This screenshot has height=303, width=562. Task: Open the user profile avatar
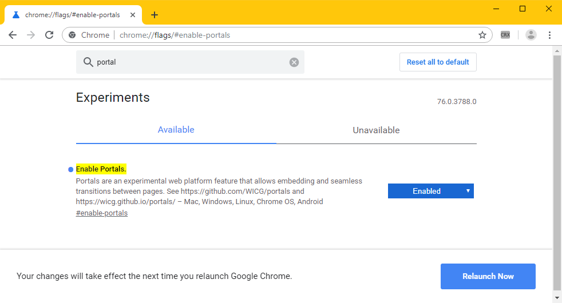(x=531, y=35)
